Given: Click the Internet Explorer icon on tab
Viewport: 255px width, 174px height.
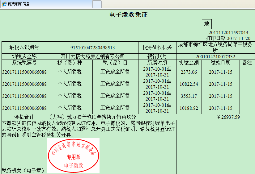Looking at the screenshot, I should [x=4, y=4].
